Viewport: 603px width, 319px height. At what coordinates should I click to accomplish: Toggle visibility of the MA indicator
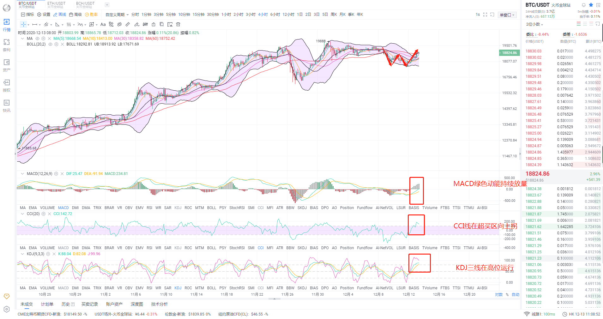pyautogui.click(x=37, y=38)
